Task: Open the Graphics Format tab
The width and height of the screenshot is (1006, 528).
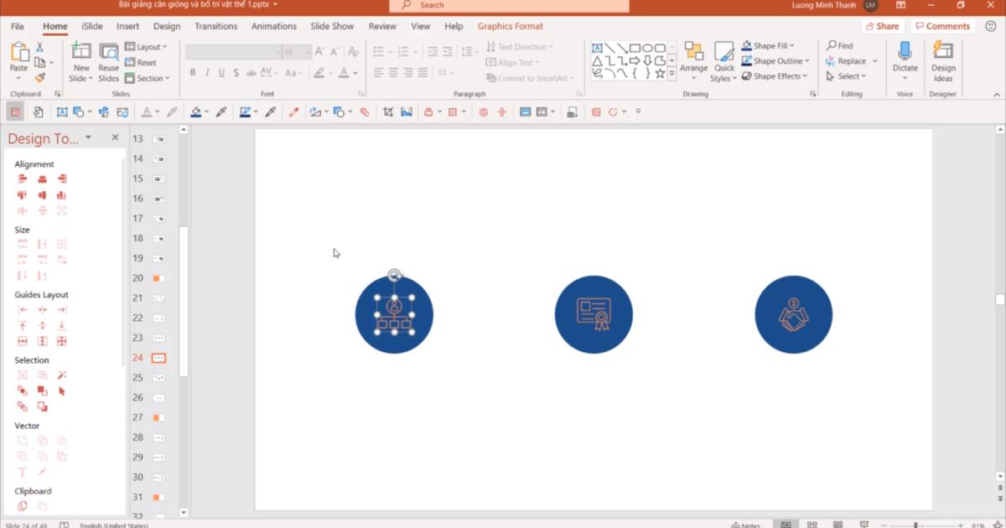Action: tap(510, 26)
